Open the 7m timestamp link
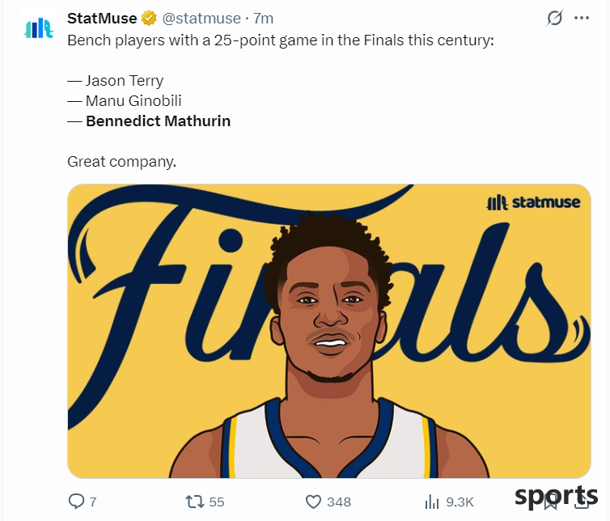Viewport: 610px width, 521px height. [264, 19]
